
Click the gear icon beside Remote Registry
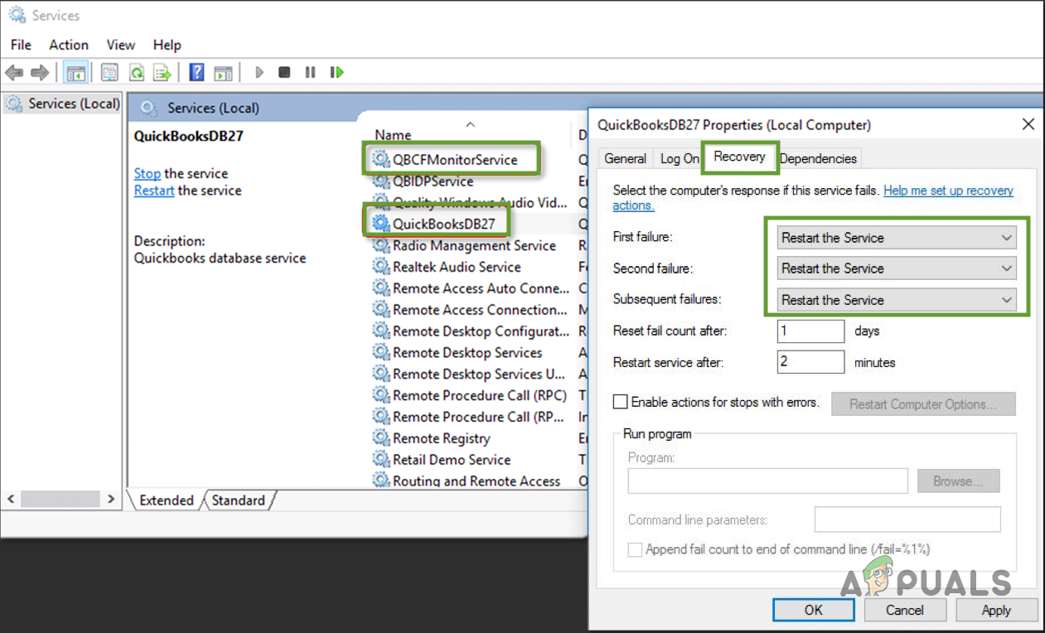click(x=380, y=438)
